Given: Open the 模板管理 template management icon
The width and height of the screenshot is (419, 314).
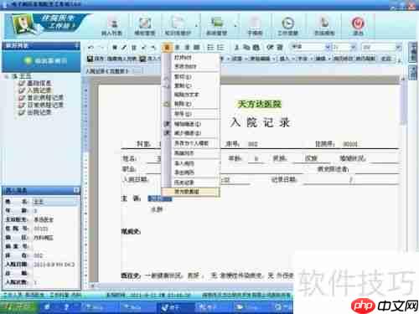Looking at the screenshot, I should [145, 27].
